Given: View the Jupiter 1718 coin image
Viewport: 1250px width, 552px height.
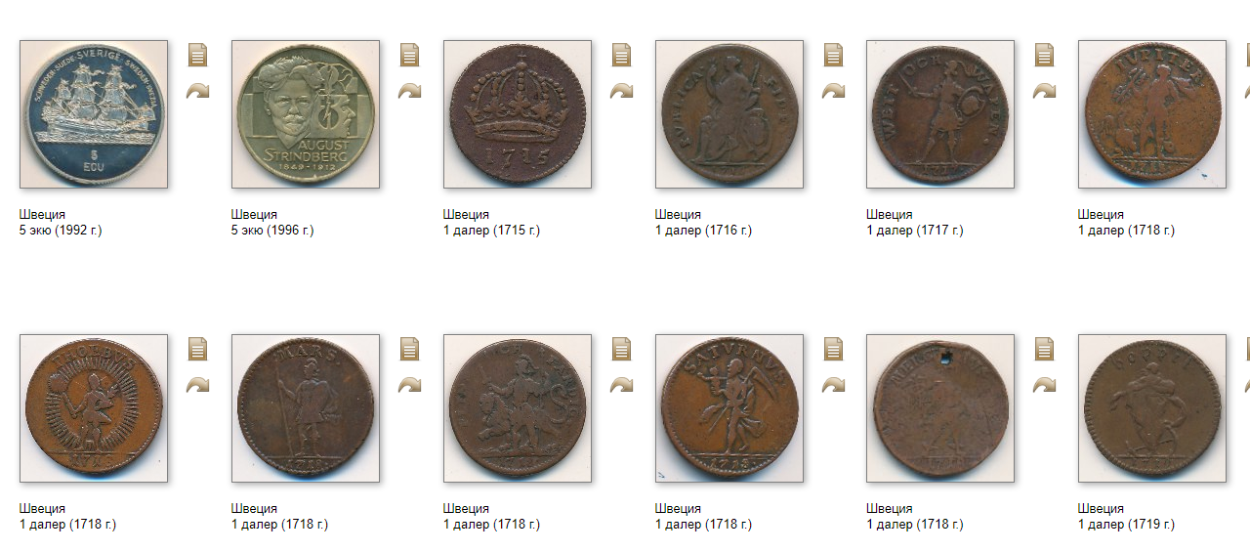Looking at the screenshot, I should (x=1152, y=114).
